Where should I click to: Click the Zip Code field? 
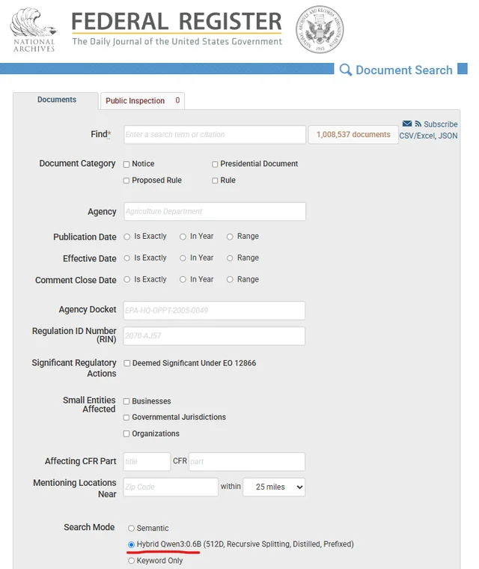click(x=171, y=487)
